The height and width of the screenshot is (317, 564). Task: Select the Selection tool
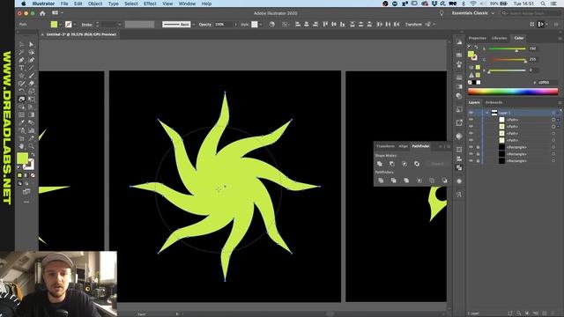tap(21, 44)
